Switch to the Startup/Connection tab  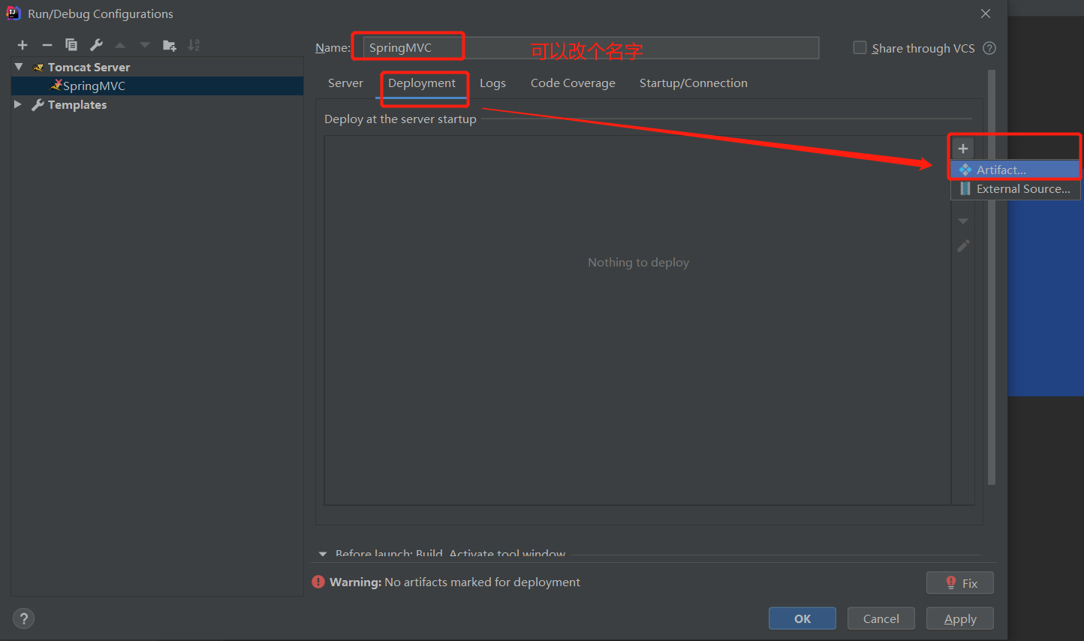pos(693,83)
